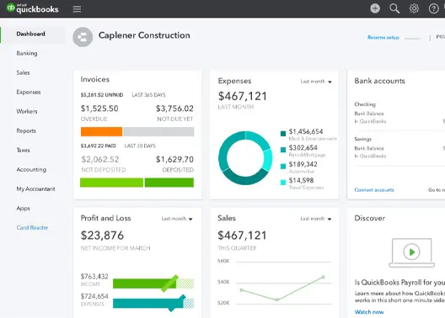Select My Accountant in the sidebar
Viewport: 445px width, 318px height.
(x=35, y=189)
